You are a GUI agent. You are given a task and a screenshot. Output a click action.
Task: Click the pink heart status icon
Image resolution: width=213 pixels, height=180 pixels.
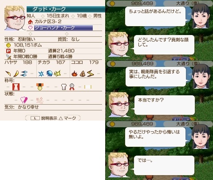pyautogui.click(x=24, y=100)
